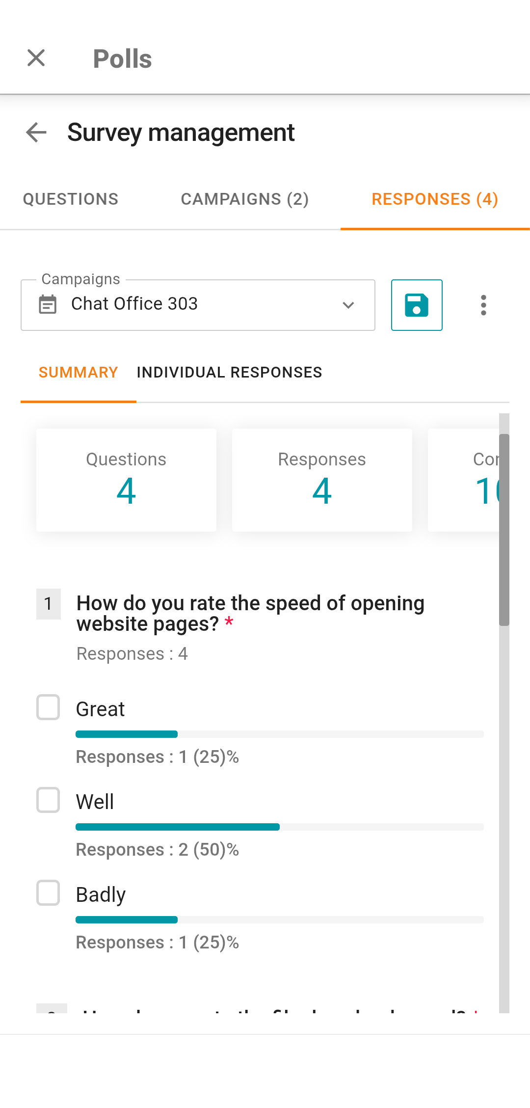The image size is (530, 1108).
Task: Tick the Well answer checkbox
Action: tap(48, 800)
